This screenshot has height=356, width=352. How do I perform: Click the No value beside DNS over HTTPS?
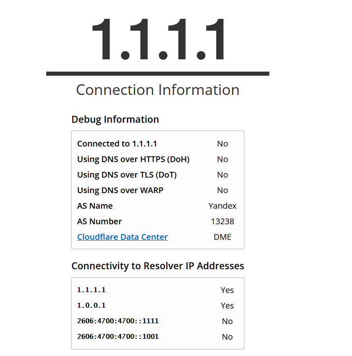(x=223, y=160)
